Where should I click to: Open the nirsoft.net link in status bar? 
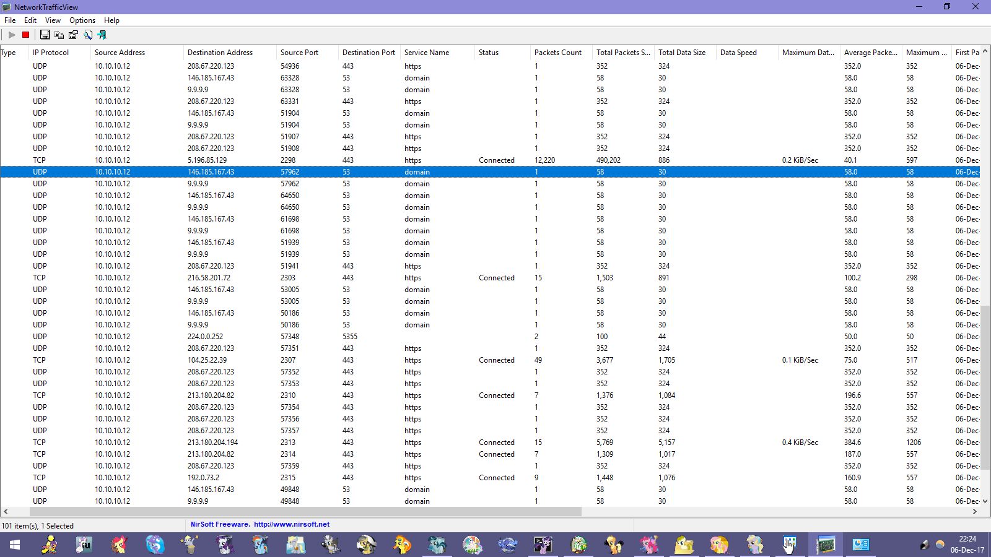pyautogui.click(x=291, y=524)
